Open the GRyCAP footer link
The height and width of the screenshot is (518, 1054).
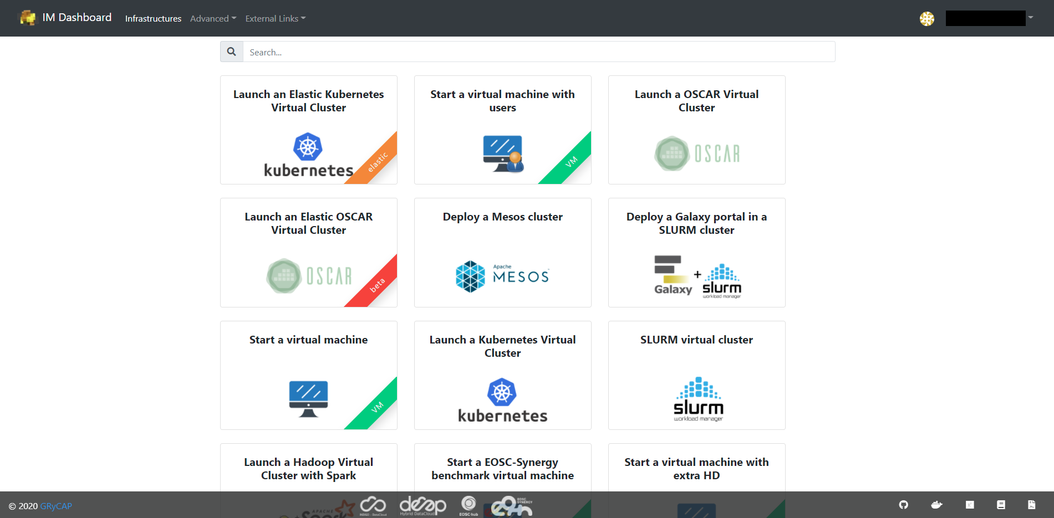pos(56,506)
